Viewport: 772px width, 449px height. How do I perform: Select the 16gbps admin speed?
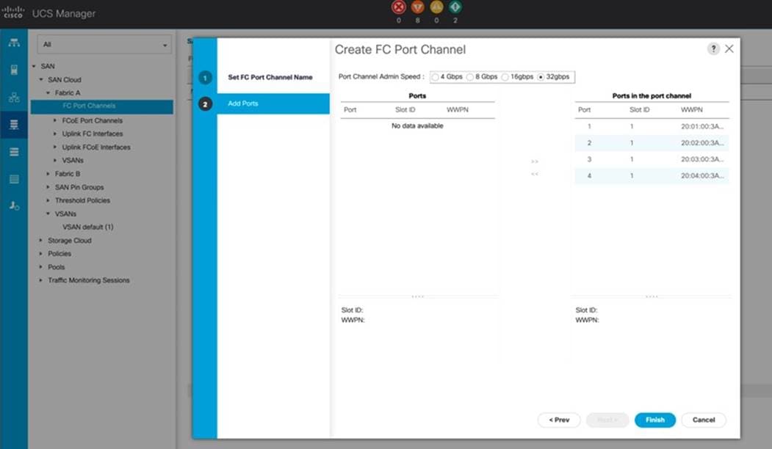505,77
